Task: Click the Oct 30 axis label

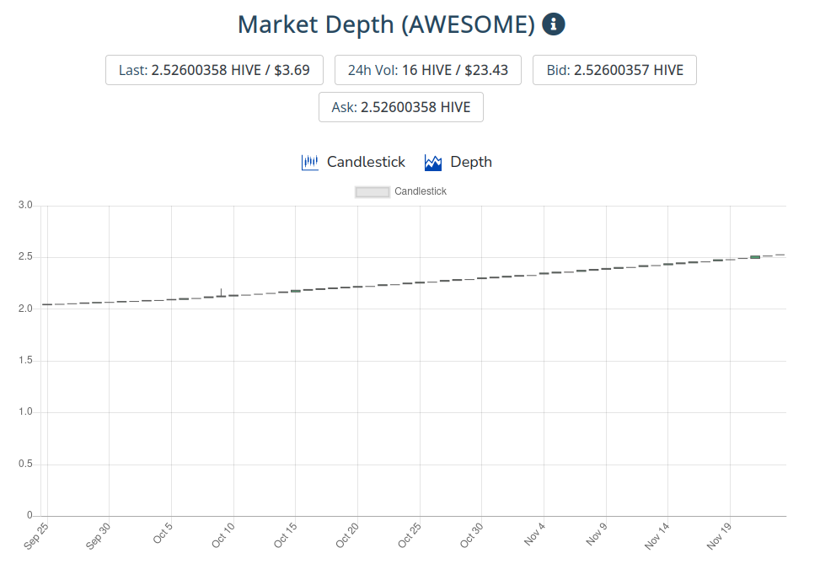Action: tap(472, 535)
